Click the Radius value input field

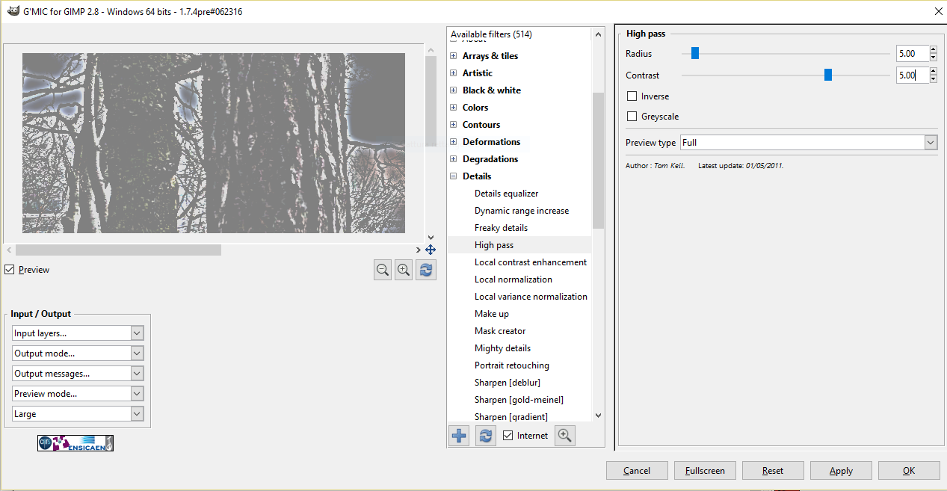pyautogui.click(x=912, y=54)
